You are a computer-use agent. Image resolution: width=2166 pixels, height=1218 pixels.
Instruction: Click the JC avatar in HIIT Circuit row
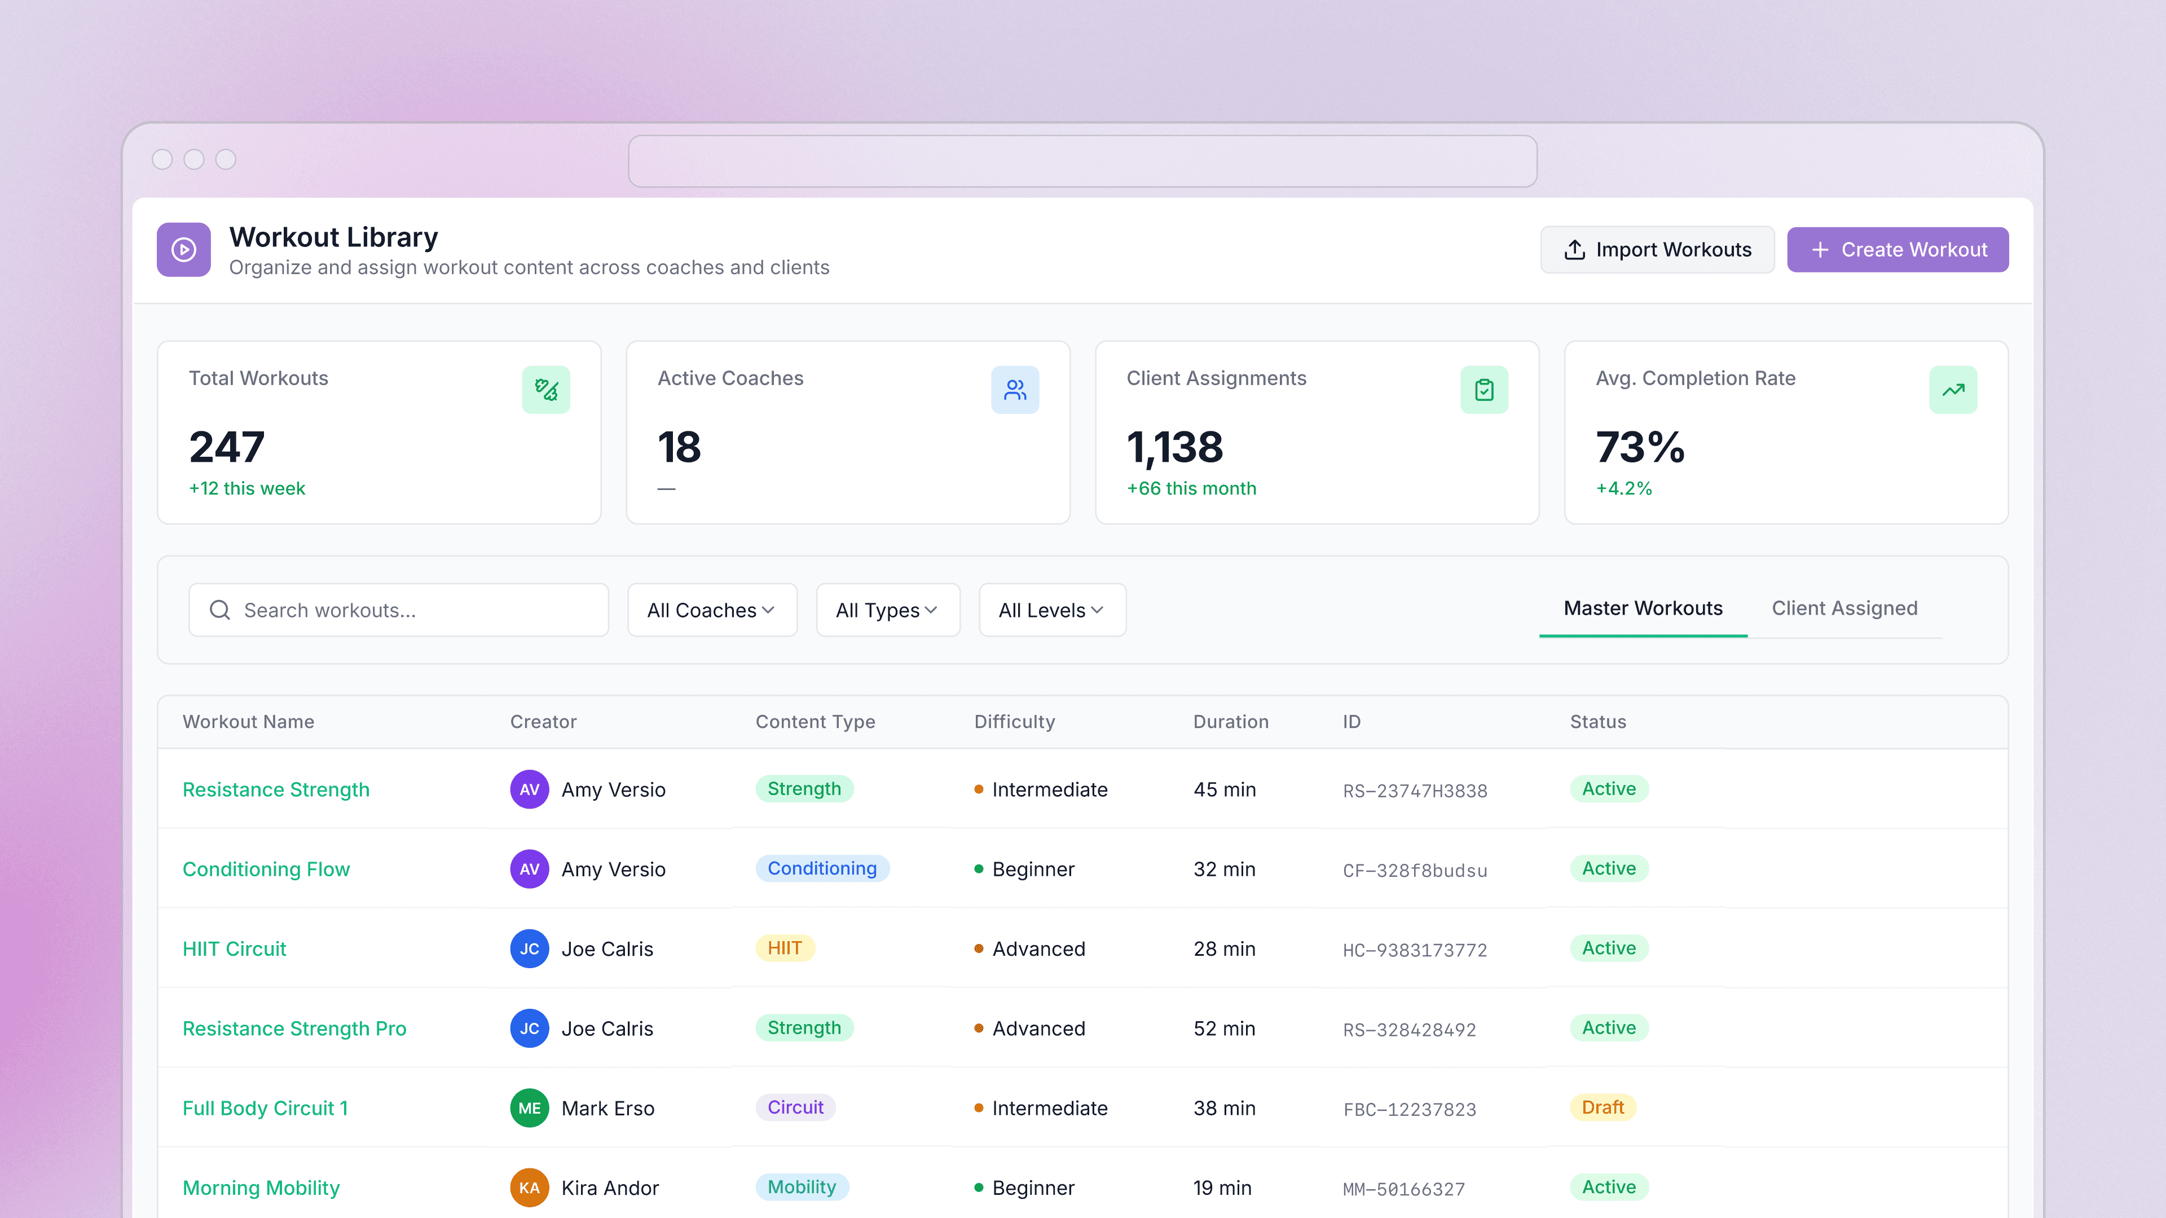530,949
